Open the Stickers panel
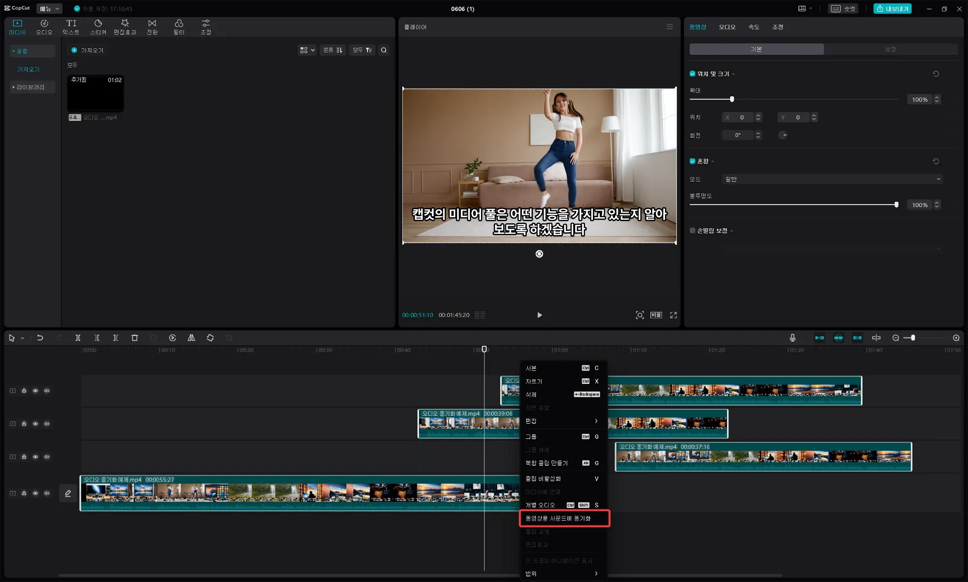This screenshot has height=582, width=968. pos(98,27)
